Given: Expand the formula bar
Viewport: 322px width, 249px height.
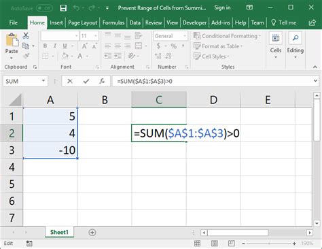Looking at the screenshot, I should pos(315,81).
